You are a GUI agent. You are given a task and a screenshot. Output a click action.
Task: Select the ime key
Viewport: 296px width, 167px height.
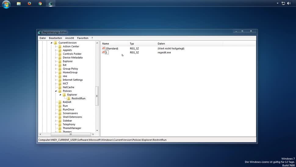[65, 76]
